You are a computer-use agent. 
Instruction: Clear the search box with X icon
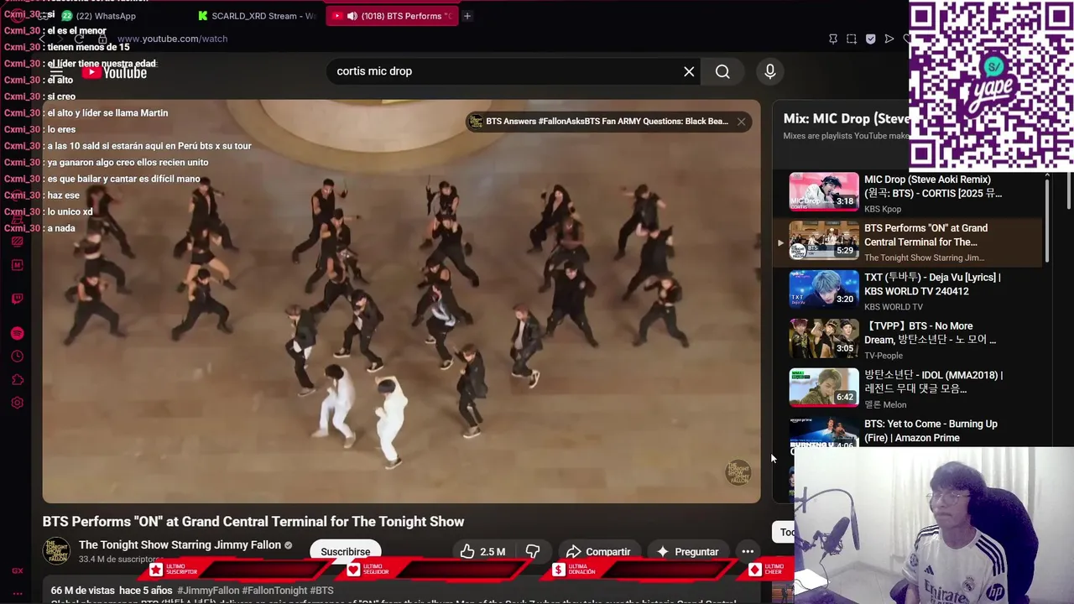(x=689, y=71)
